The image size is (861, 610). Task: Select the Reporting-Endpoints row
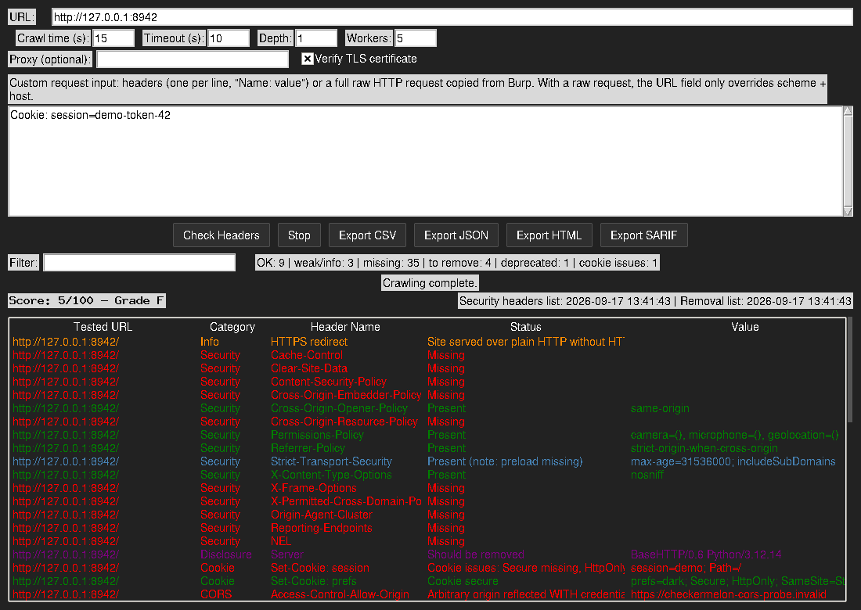pos(427,528)
